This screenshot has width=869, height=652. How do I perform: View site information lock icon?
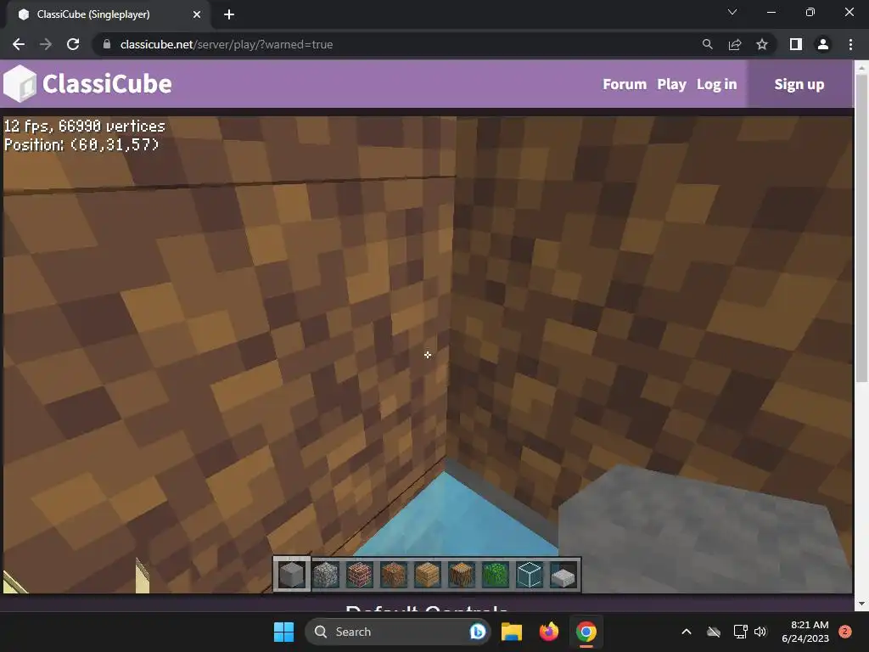(x=107, y=44)
